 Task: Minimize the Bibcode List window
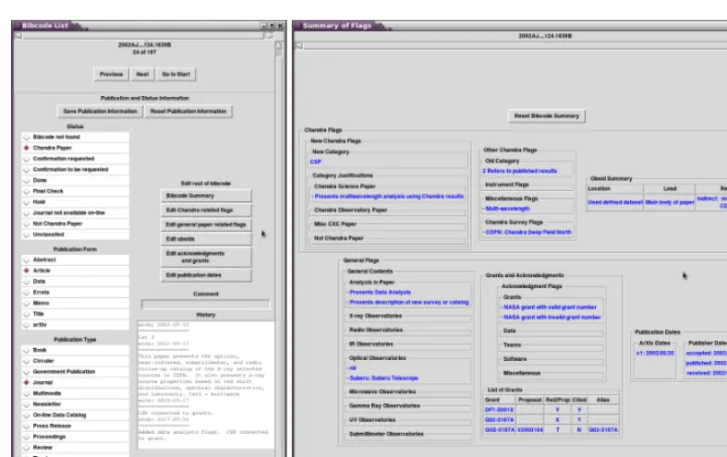click(x=264, y=26)
